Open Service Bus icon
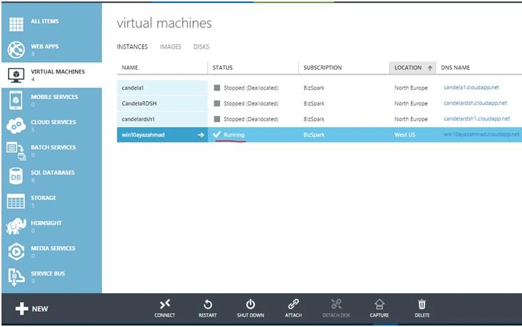Screen dimensions: 522x327 click(16, 277)
